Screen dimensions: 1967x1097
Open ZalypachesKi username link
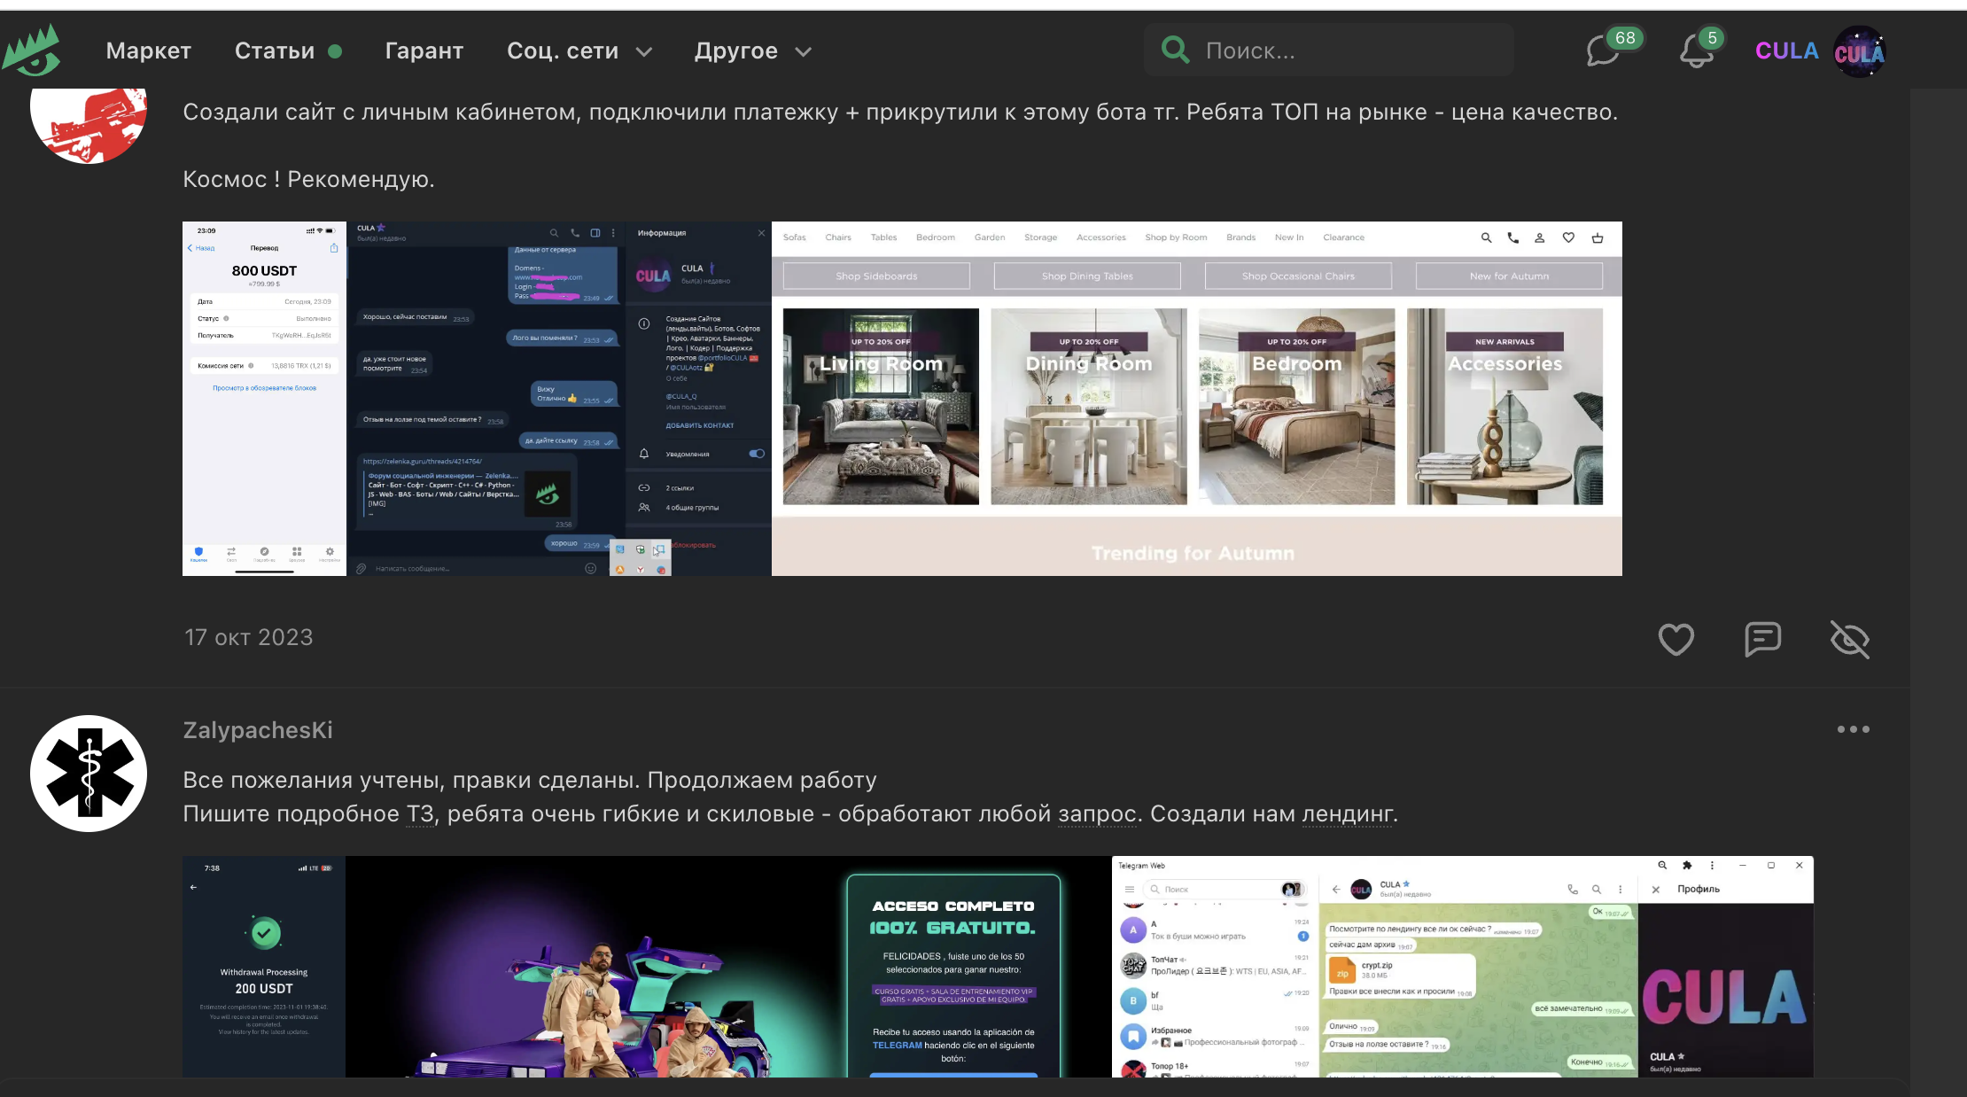point(258,730)
